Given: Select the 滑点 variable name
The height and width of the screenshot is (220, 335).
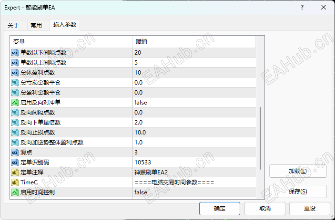Looking at the screenshot, I should (26, 153).
